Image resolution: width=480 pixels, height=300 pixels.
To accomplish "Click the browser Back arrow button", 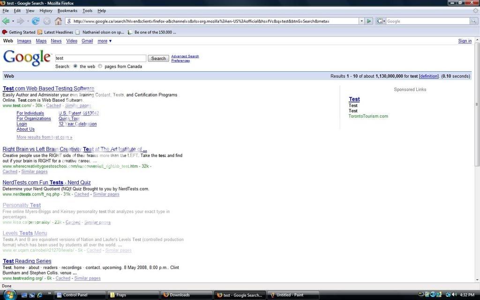I will [x=6, y=21].
